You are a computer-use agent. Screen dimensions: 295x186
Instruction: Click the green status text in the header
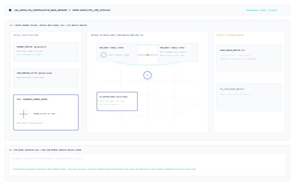click(261, 10)
